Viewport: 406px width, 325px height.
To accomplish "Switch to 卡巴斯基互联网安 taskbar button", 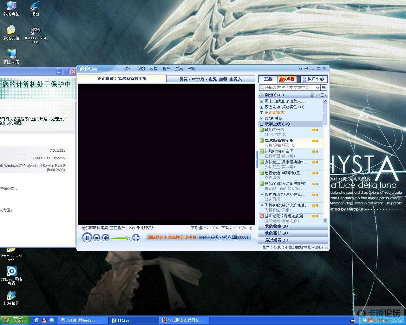I will click(184, 320).
